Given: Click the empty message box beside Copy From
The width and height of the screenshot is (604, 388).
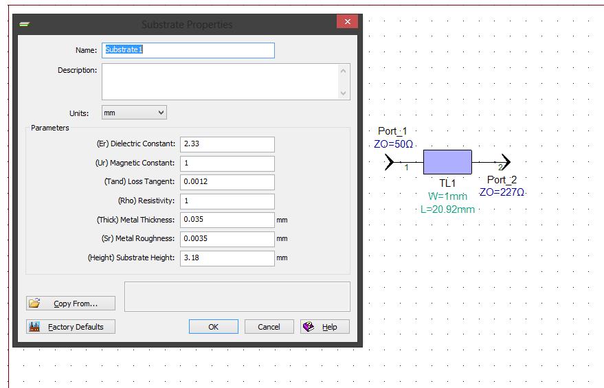Looking at the screenshot, I should click(x=237, y=297).
